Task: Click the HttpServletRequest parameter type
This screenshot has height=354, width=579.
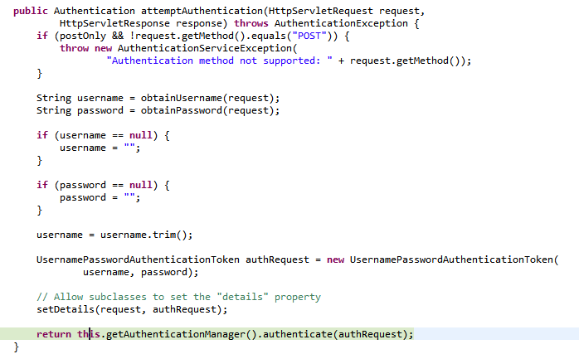Action: point(320,11)
